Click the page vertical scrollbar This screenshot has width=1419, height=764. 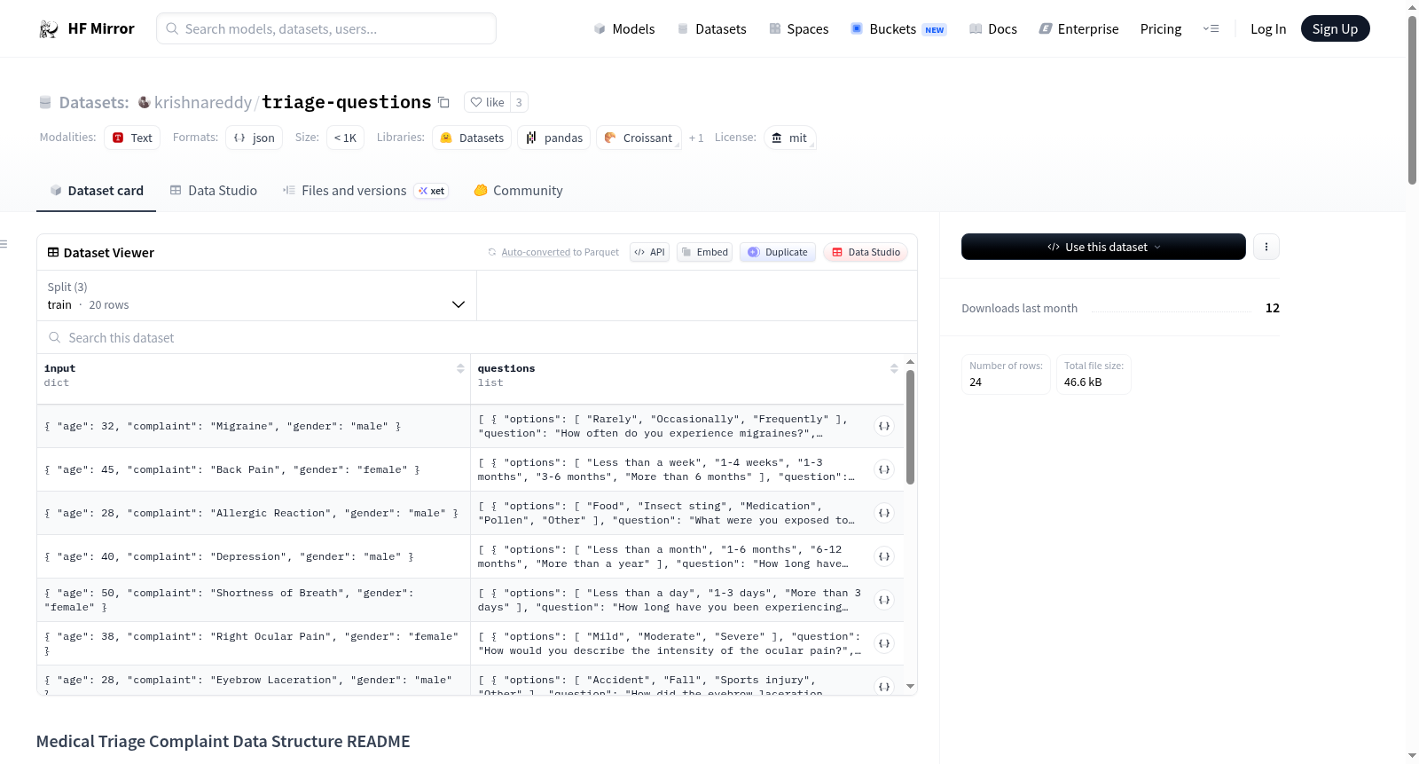click(x=1412, y=99)
